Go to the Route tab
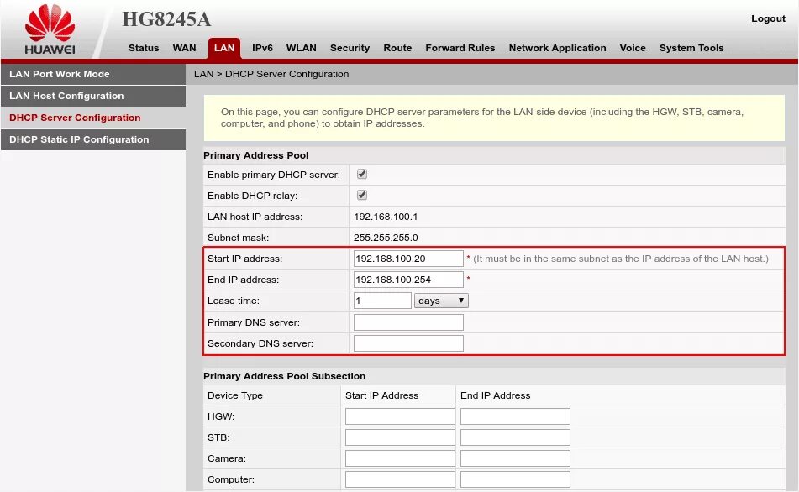 coord(397,48)
